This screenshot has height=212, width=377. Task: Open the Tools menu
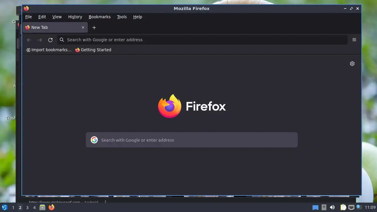(122, 17)
